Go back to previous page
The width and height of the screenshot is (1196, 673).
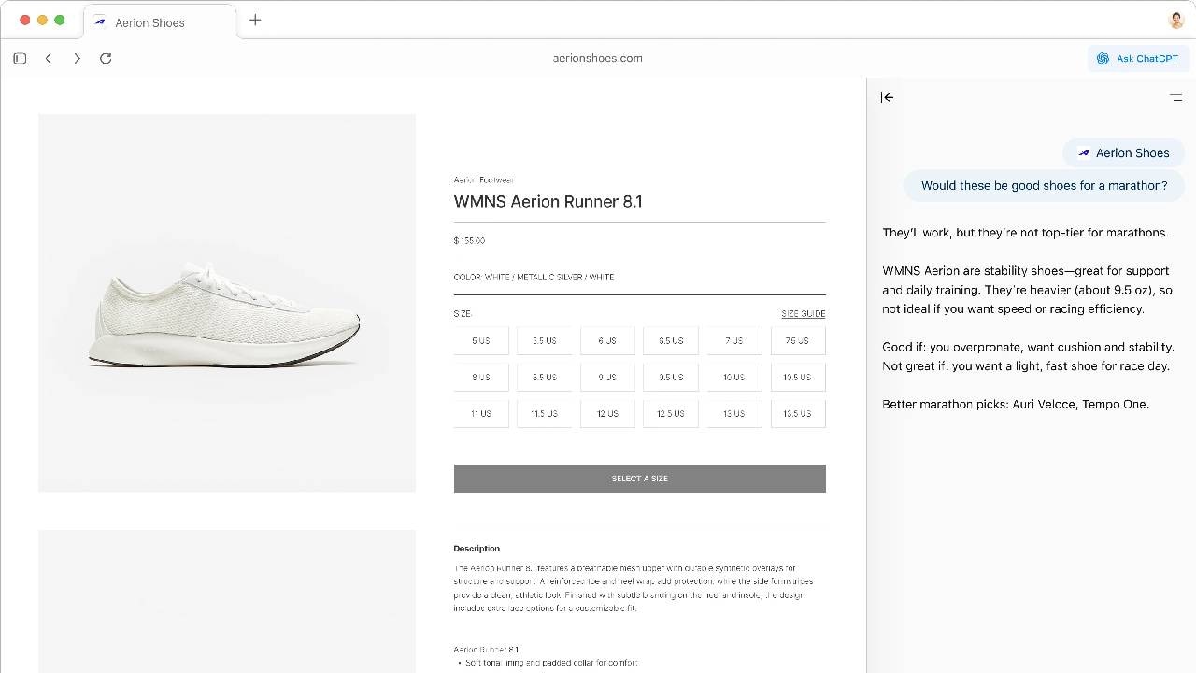click(x=49, y=58)
